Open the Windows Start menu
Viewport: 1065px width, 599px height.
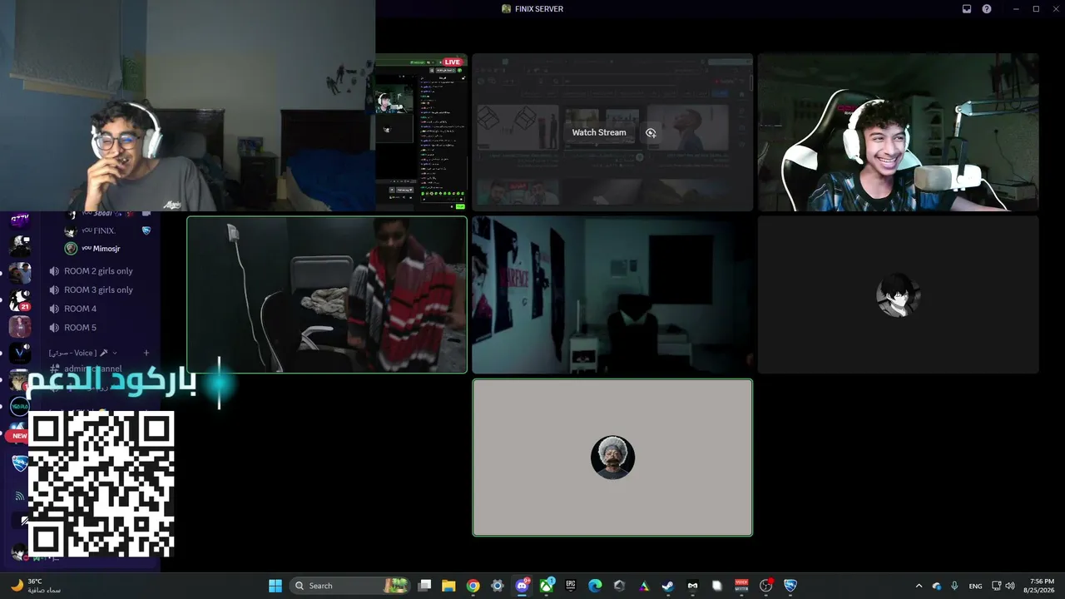click(275, 586)
